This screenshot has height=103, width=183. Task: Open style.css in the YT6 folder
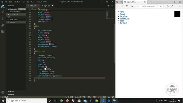(16, 22)
